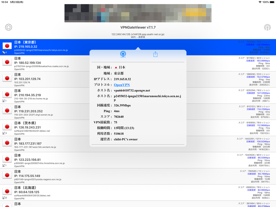276x207 pixels.
Task: Tap the blurred banner ad at top
Action: (x=138, y=13)
